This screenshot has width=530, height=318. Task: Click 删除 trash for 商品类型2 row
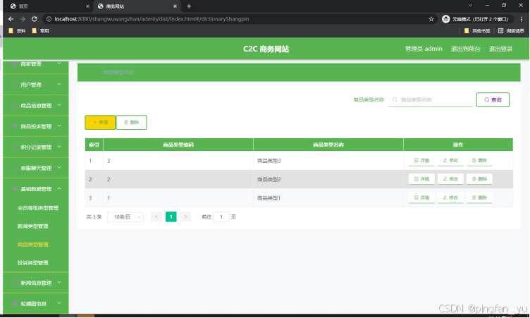479,179
